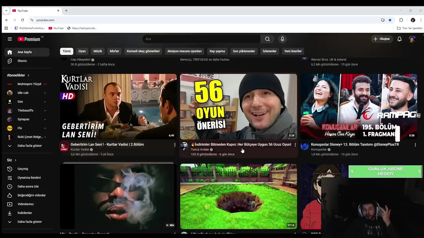Play the Konuşanlar 195. Bölüm thumbnail
The image size is (424, 238).
pos(359,106)
